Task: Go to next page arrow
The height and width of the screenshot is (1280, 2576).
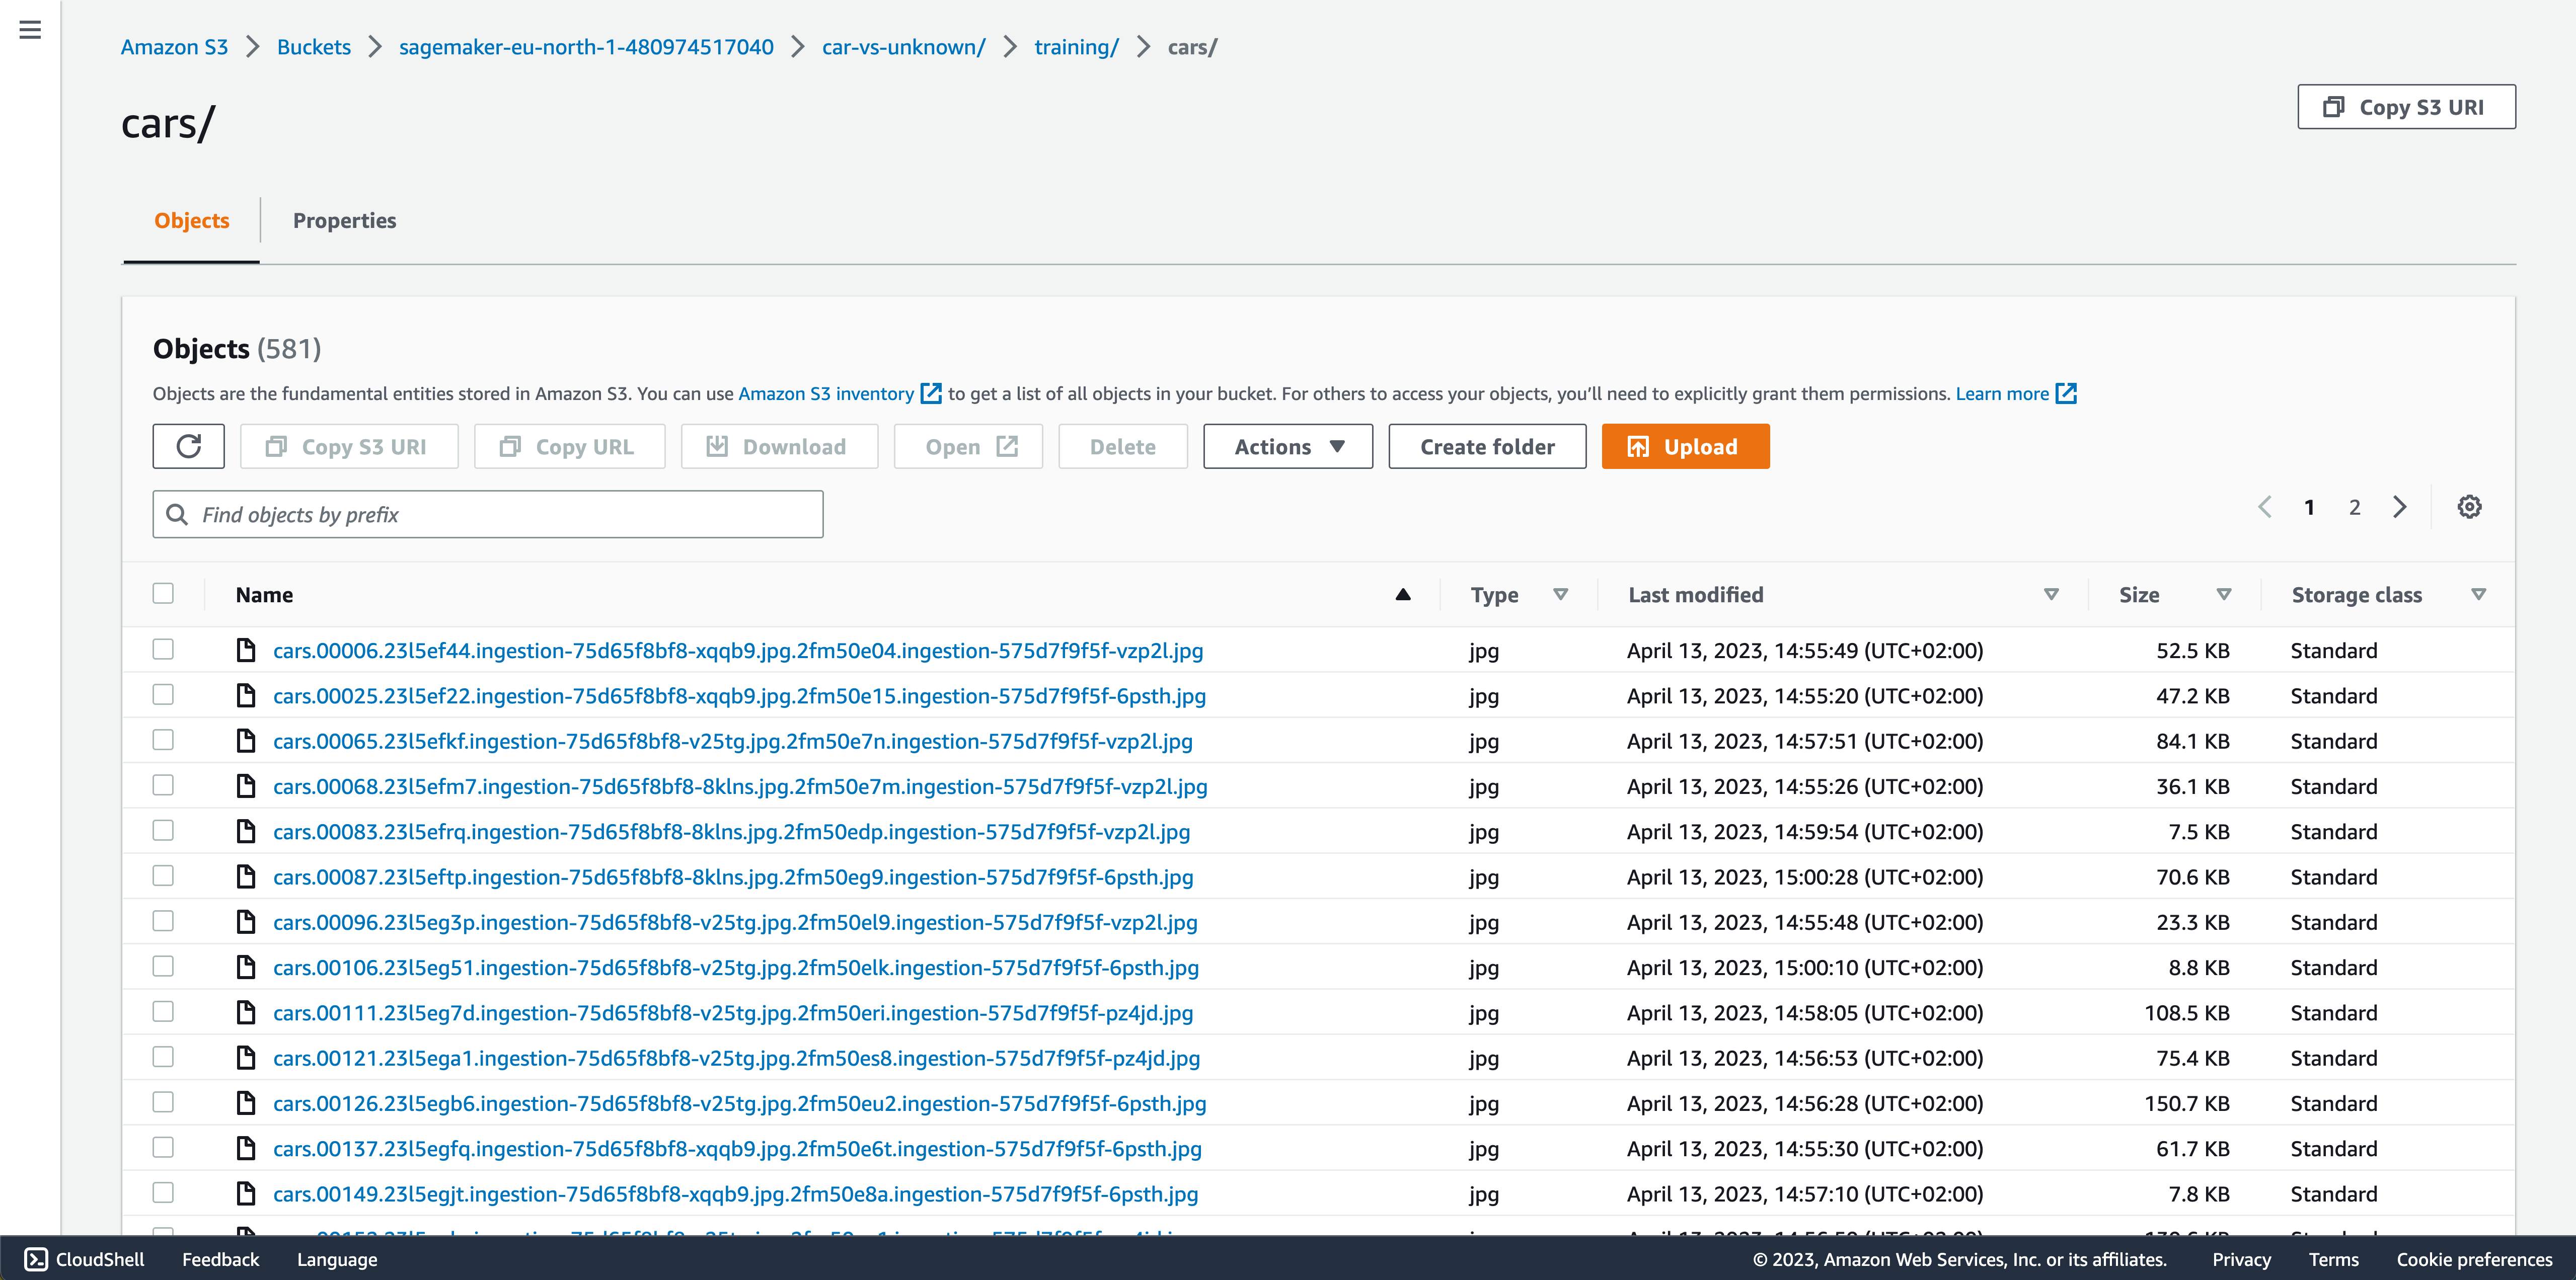Action: 2400,507
